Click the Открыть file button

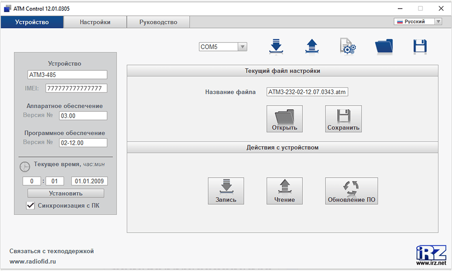coord(284,119)
